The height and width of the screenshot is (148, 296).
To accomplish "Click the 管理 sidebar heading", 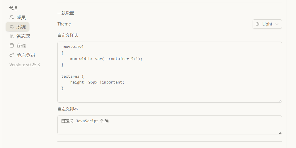I will point(13,8).
